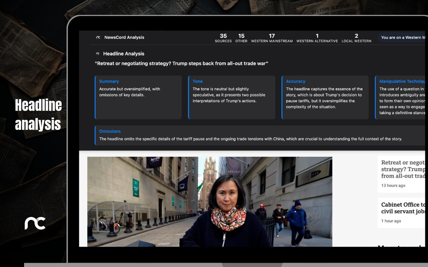Click the article photo of the woman in a scarf
Image resolution: width=428 pixels, height=267 pixels.
[x=210, y=202]
